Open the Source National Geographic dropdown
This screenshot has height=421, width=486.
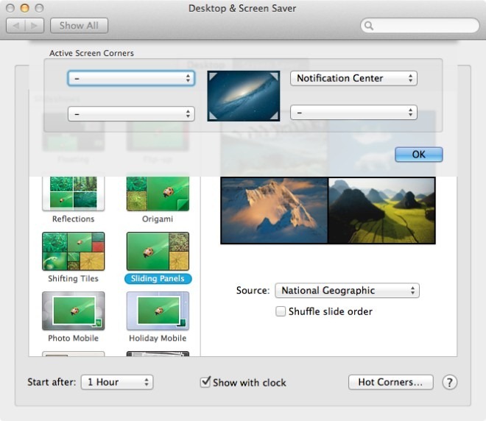pyautogui.click(x=347, y=290)
